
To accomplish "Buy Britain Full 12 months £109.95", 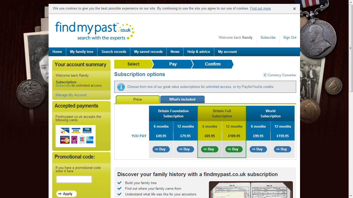I will pos(234,149).
